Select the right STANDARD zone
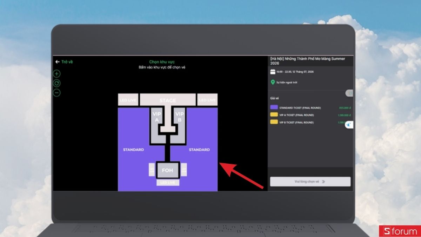 (199, 150)
